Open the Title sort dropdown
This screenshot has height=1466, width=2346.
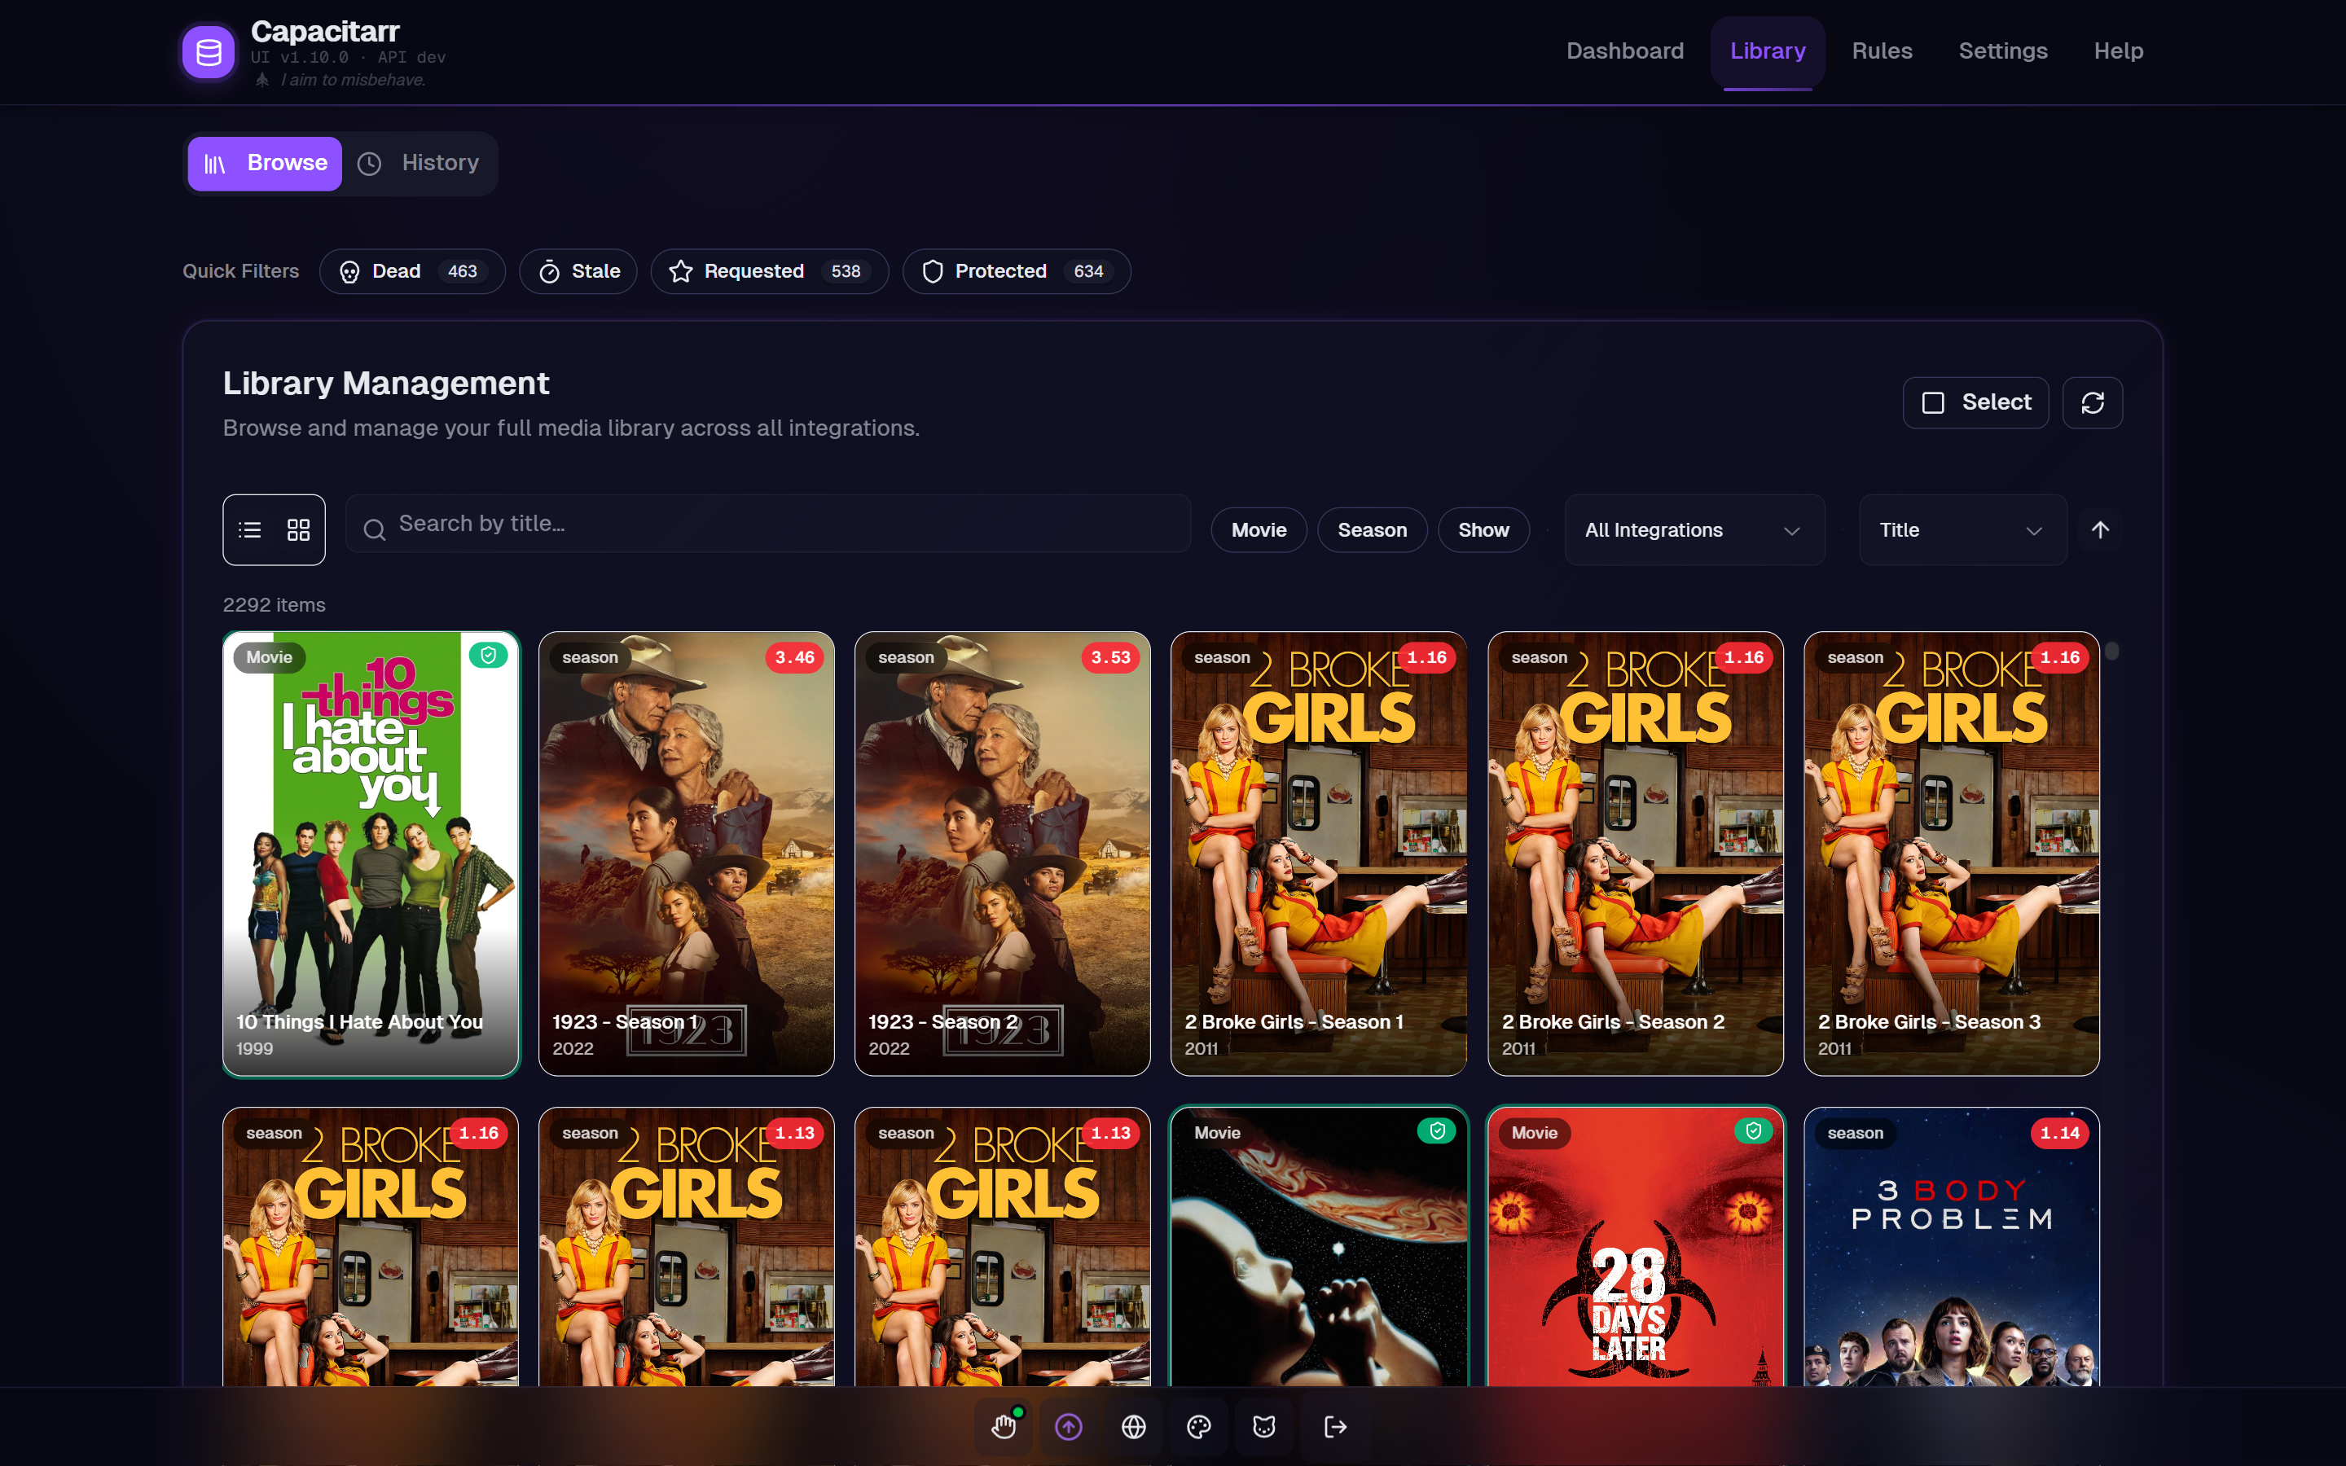1962,530
